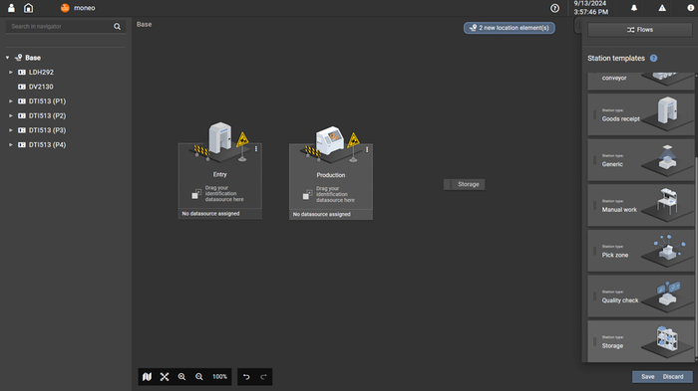Click the Base breadcrumb label
Viewport: 698px width, 391px height.
[145, 25]
